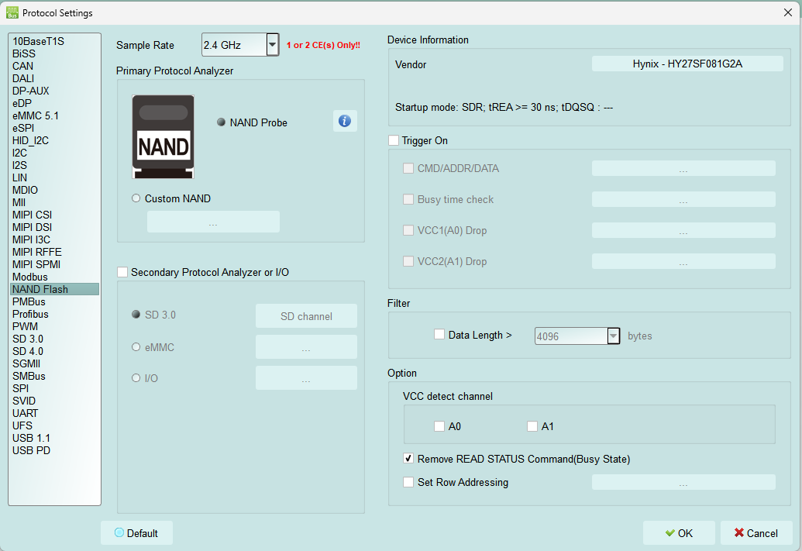Select UFS protocol in list
Image resolution: width=802 pixels, height=551 pixels.
pos(55,425)
